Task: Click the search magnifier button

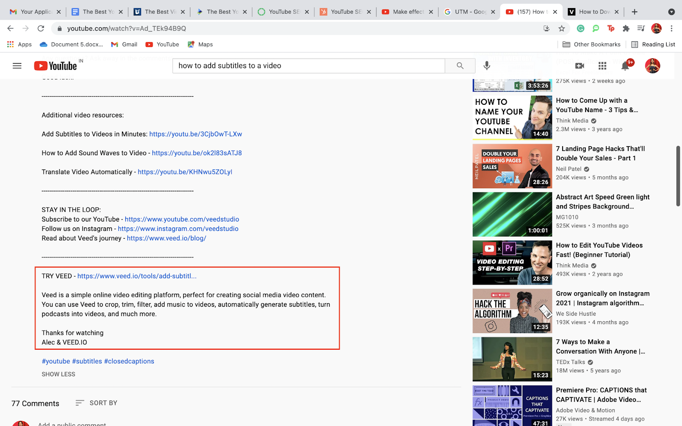Action: (x=460, y=66)
